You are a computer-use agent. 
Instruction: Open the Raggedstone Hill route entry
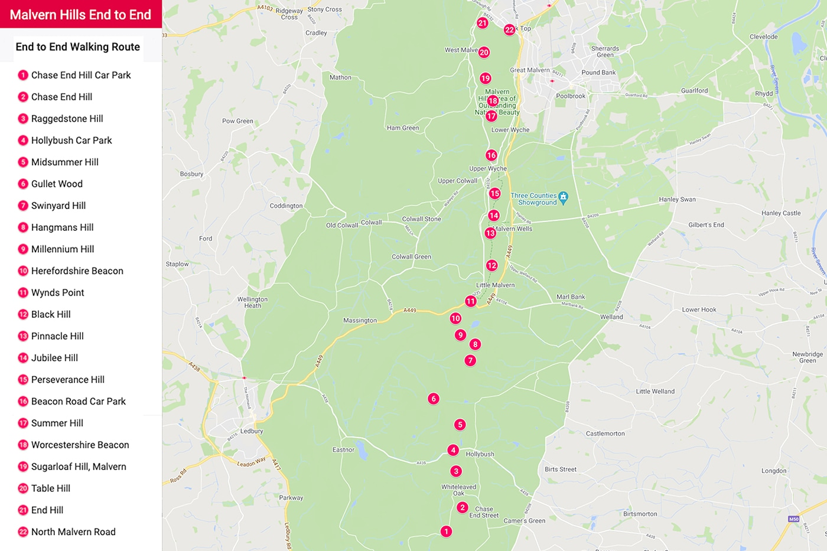(67, 118)
